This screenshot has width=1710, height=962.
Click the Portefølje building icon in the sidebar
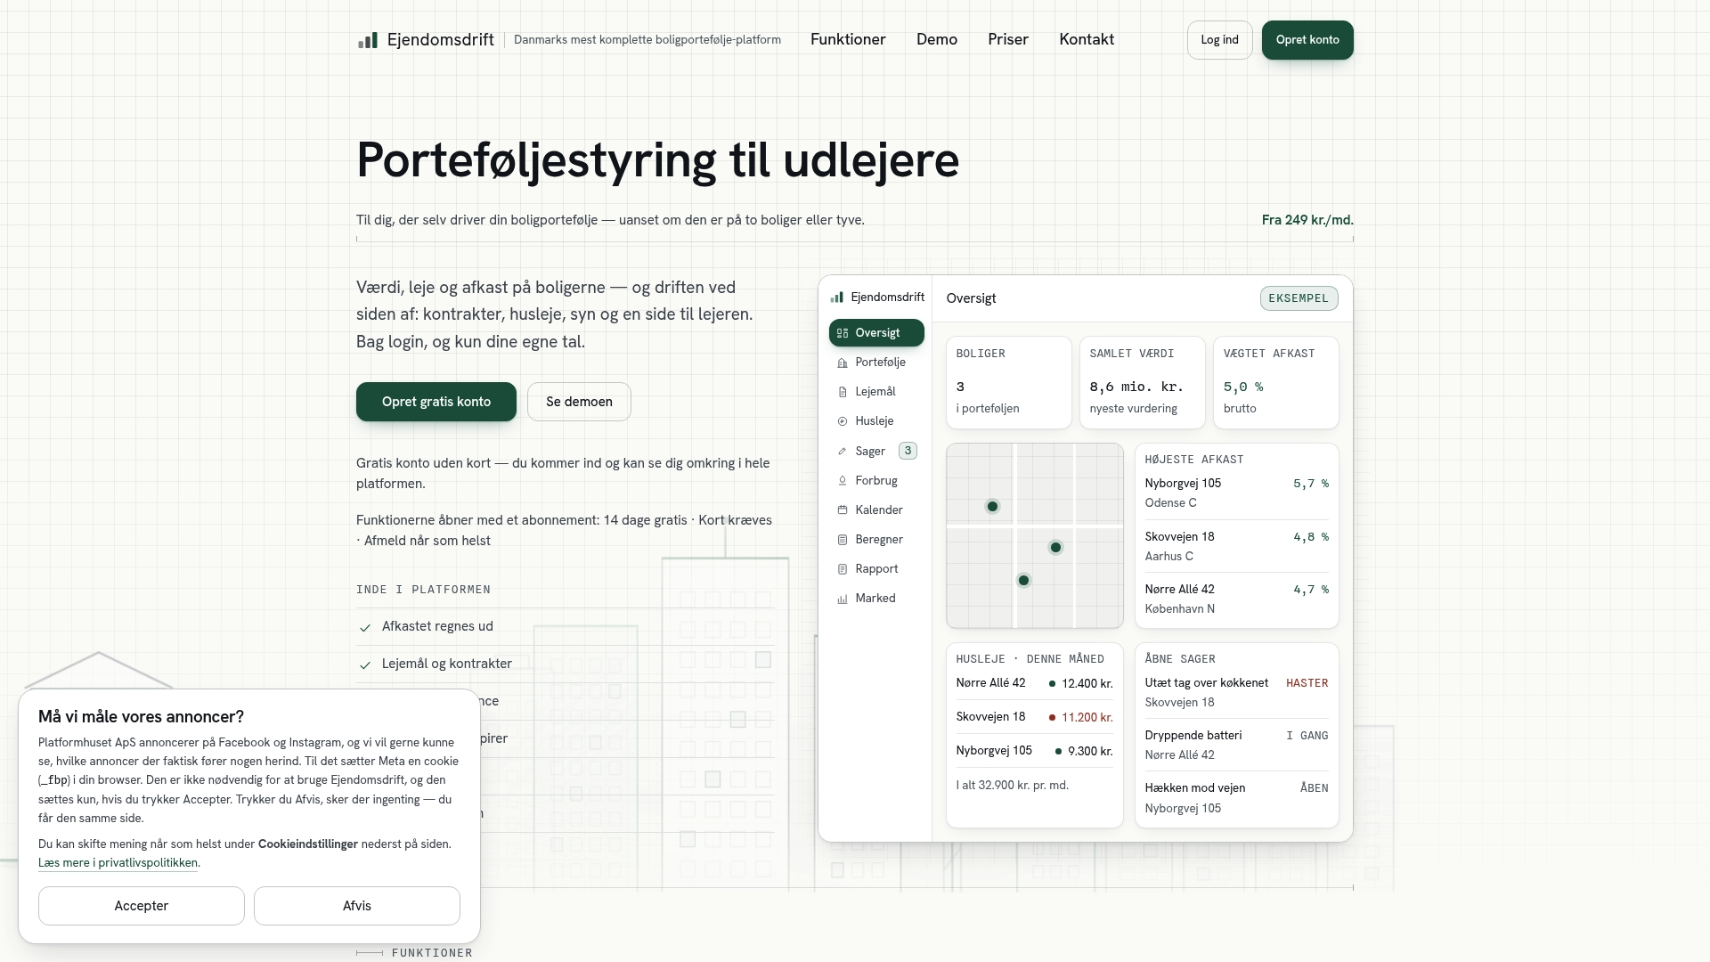click(843, 363)
